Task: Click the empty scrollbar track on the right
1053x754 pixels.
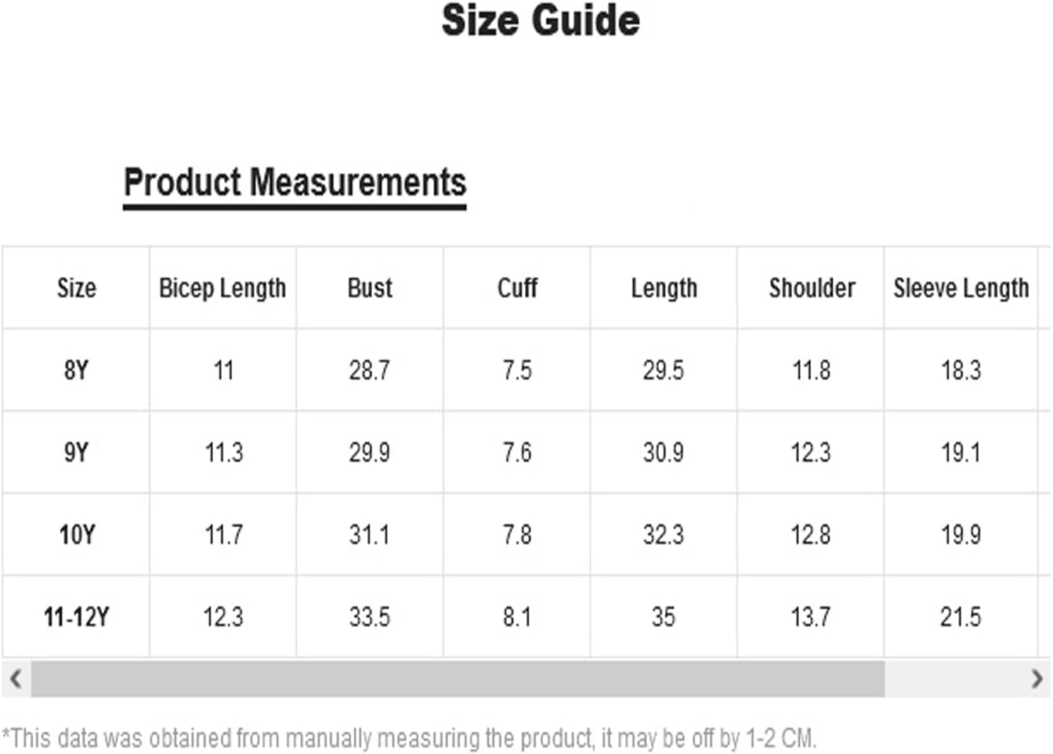Action: pos(953,678)
